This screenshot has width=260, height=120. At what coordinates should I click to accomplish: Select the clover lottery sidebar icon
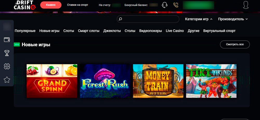point(7,67)
